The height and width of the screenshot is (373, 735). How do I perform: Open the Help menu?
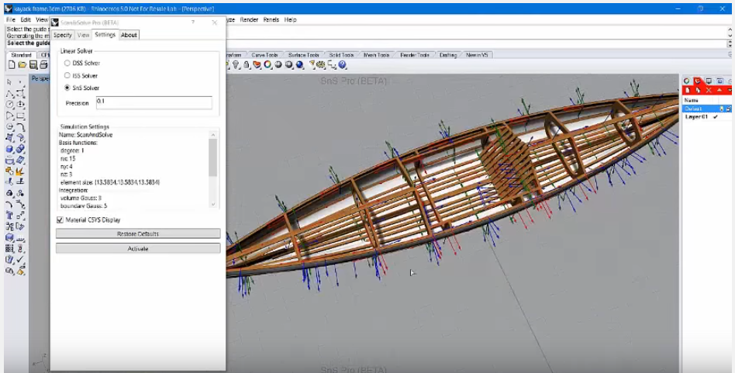[x=290, y=19]
